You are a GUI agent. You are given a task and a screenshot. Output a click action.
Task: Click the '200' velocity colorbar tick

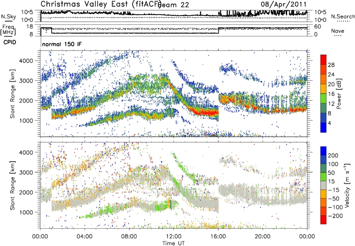[333, 155]
